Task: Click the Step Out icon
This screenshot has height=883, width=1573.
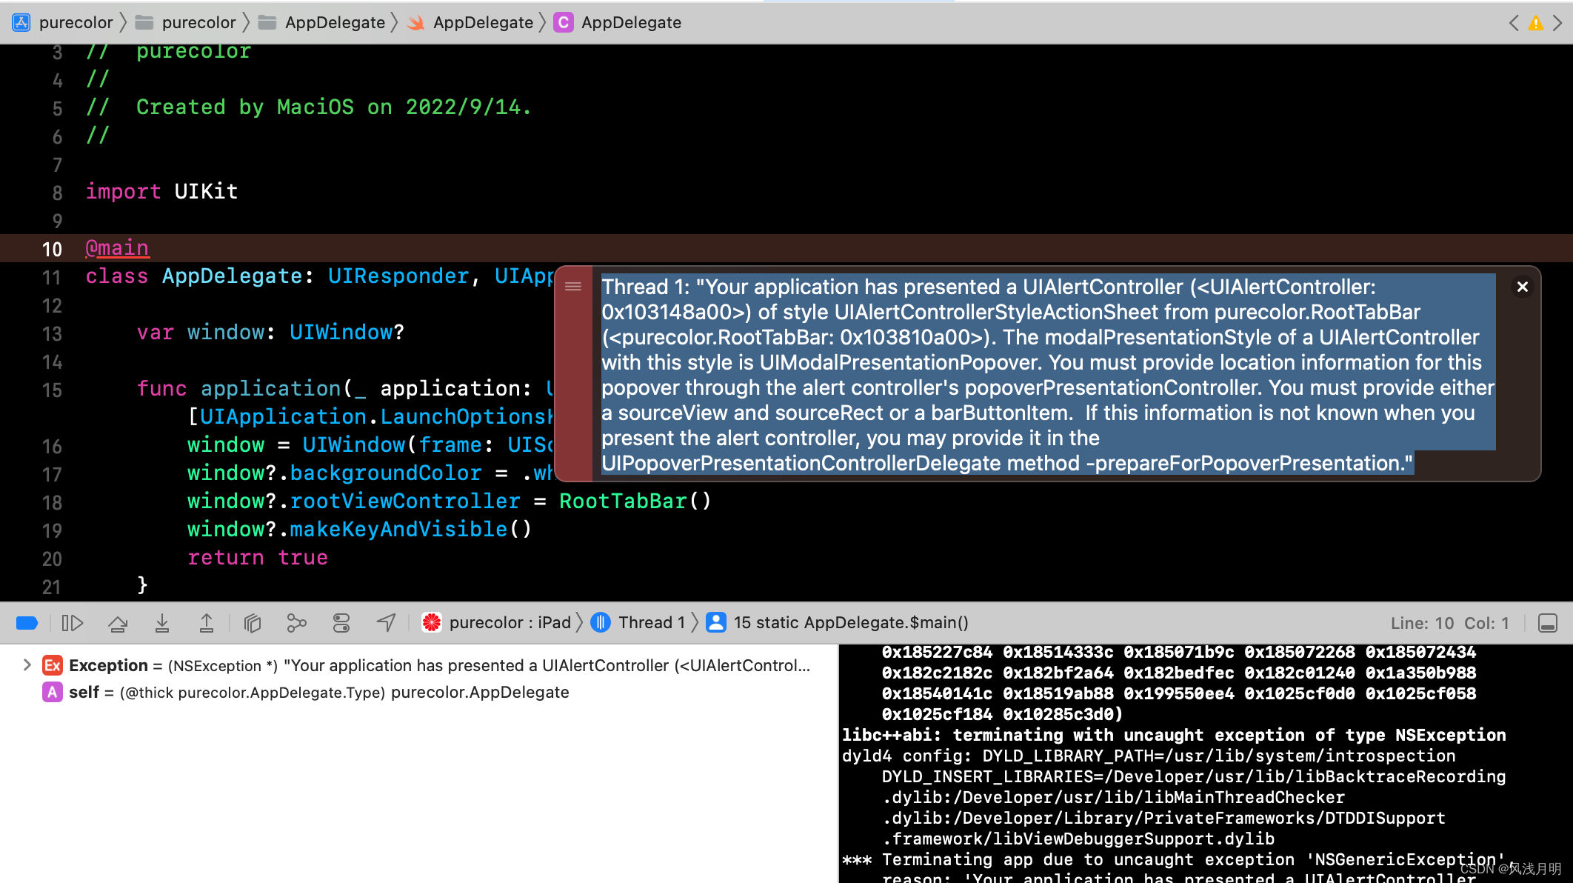Action: [207, 623]
